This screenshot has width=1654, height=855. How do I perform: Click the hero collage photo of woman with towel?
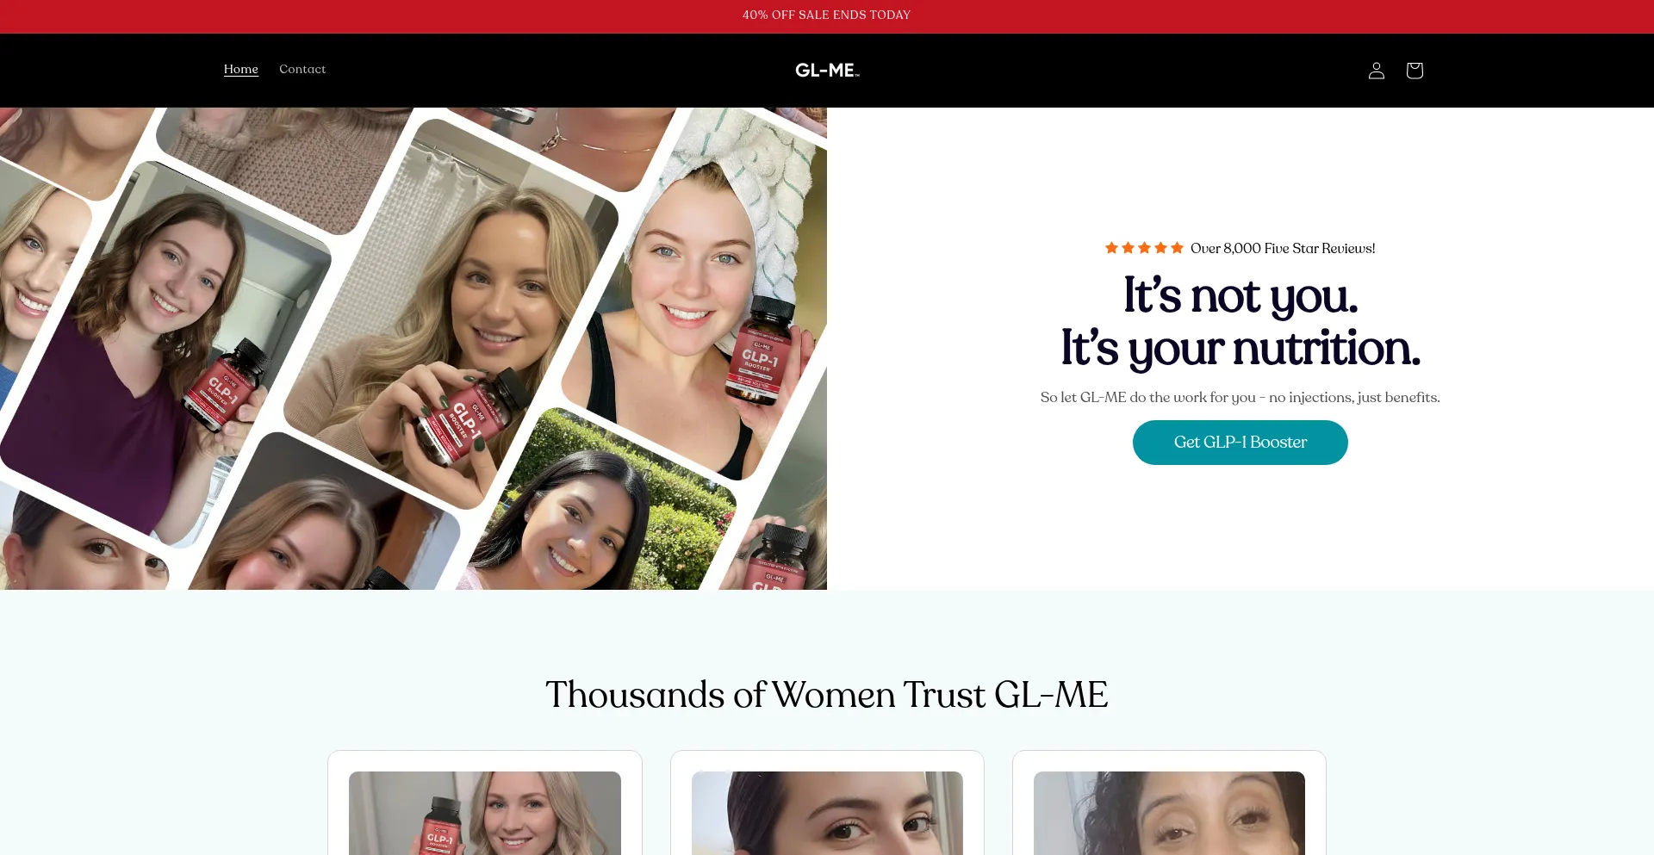689,284
